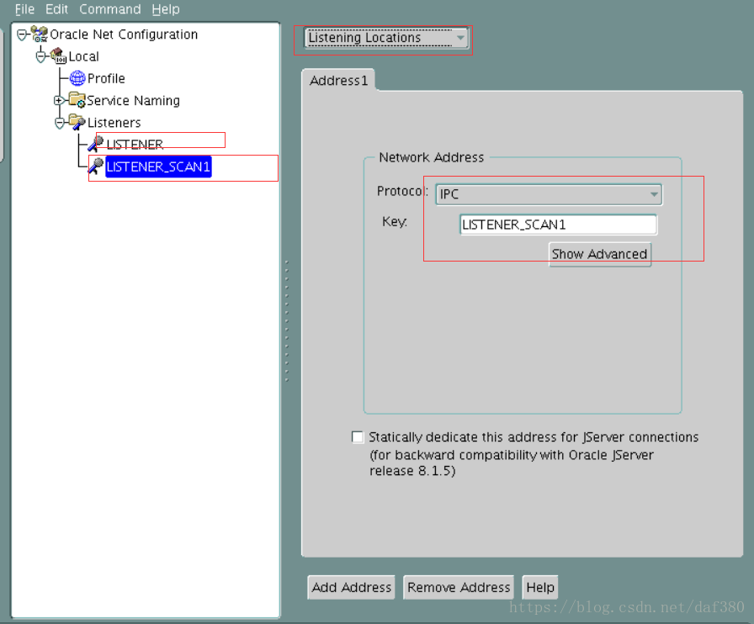Collapse the Listeners tree node
Image resolution: width=754 pixels, height=624 pixels.
click(x=60, y=123)
